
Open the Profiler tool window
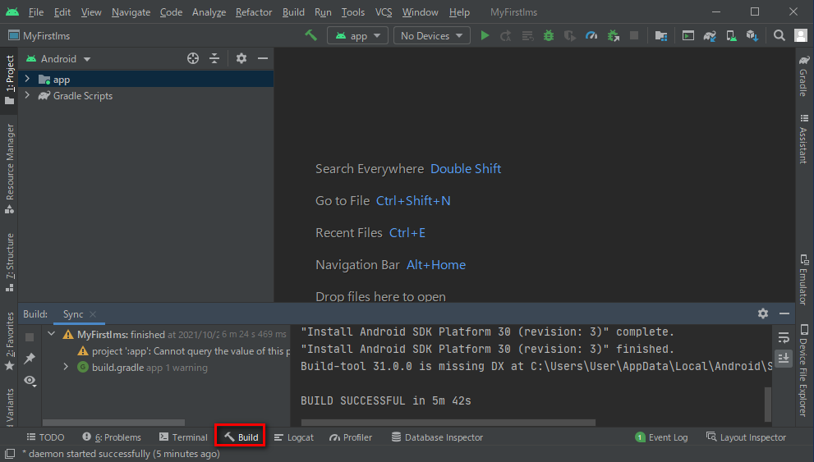pyautogui.click(x=351, y=437)
